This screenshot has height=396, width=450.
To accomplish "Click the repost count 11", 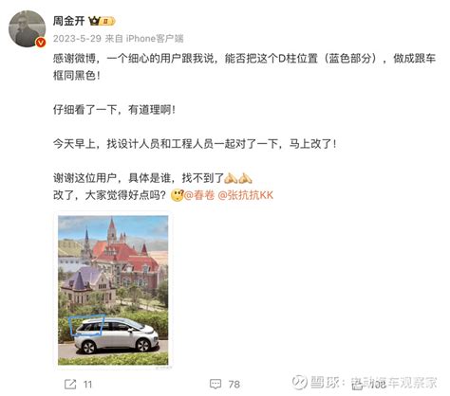I will [87, 385].
